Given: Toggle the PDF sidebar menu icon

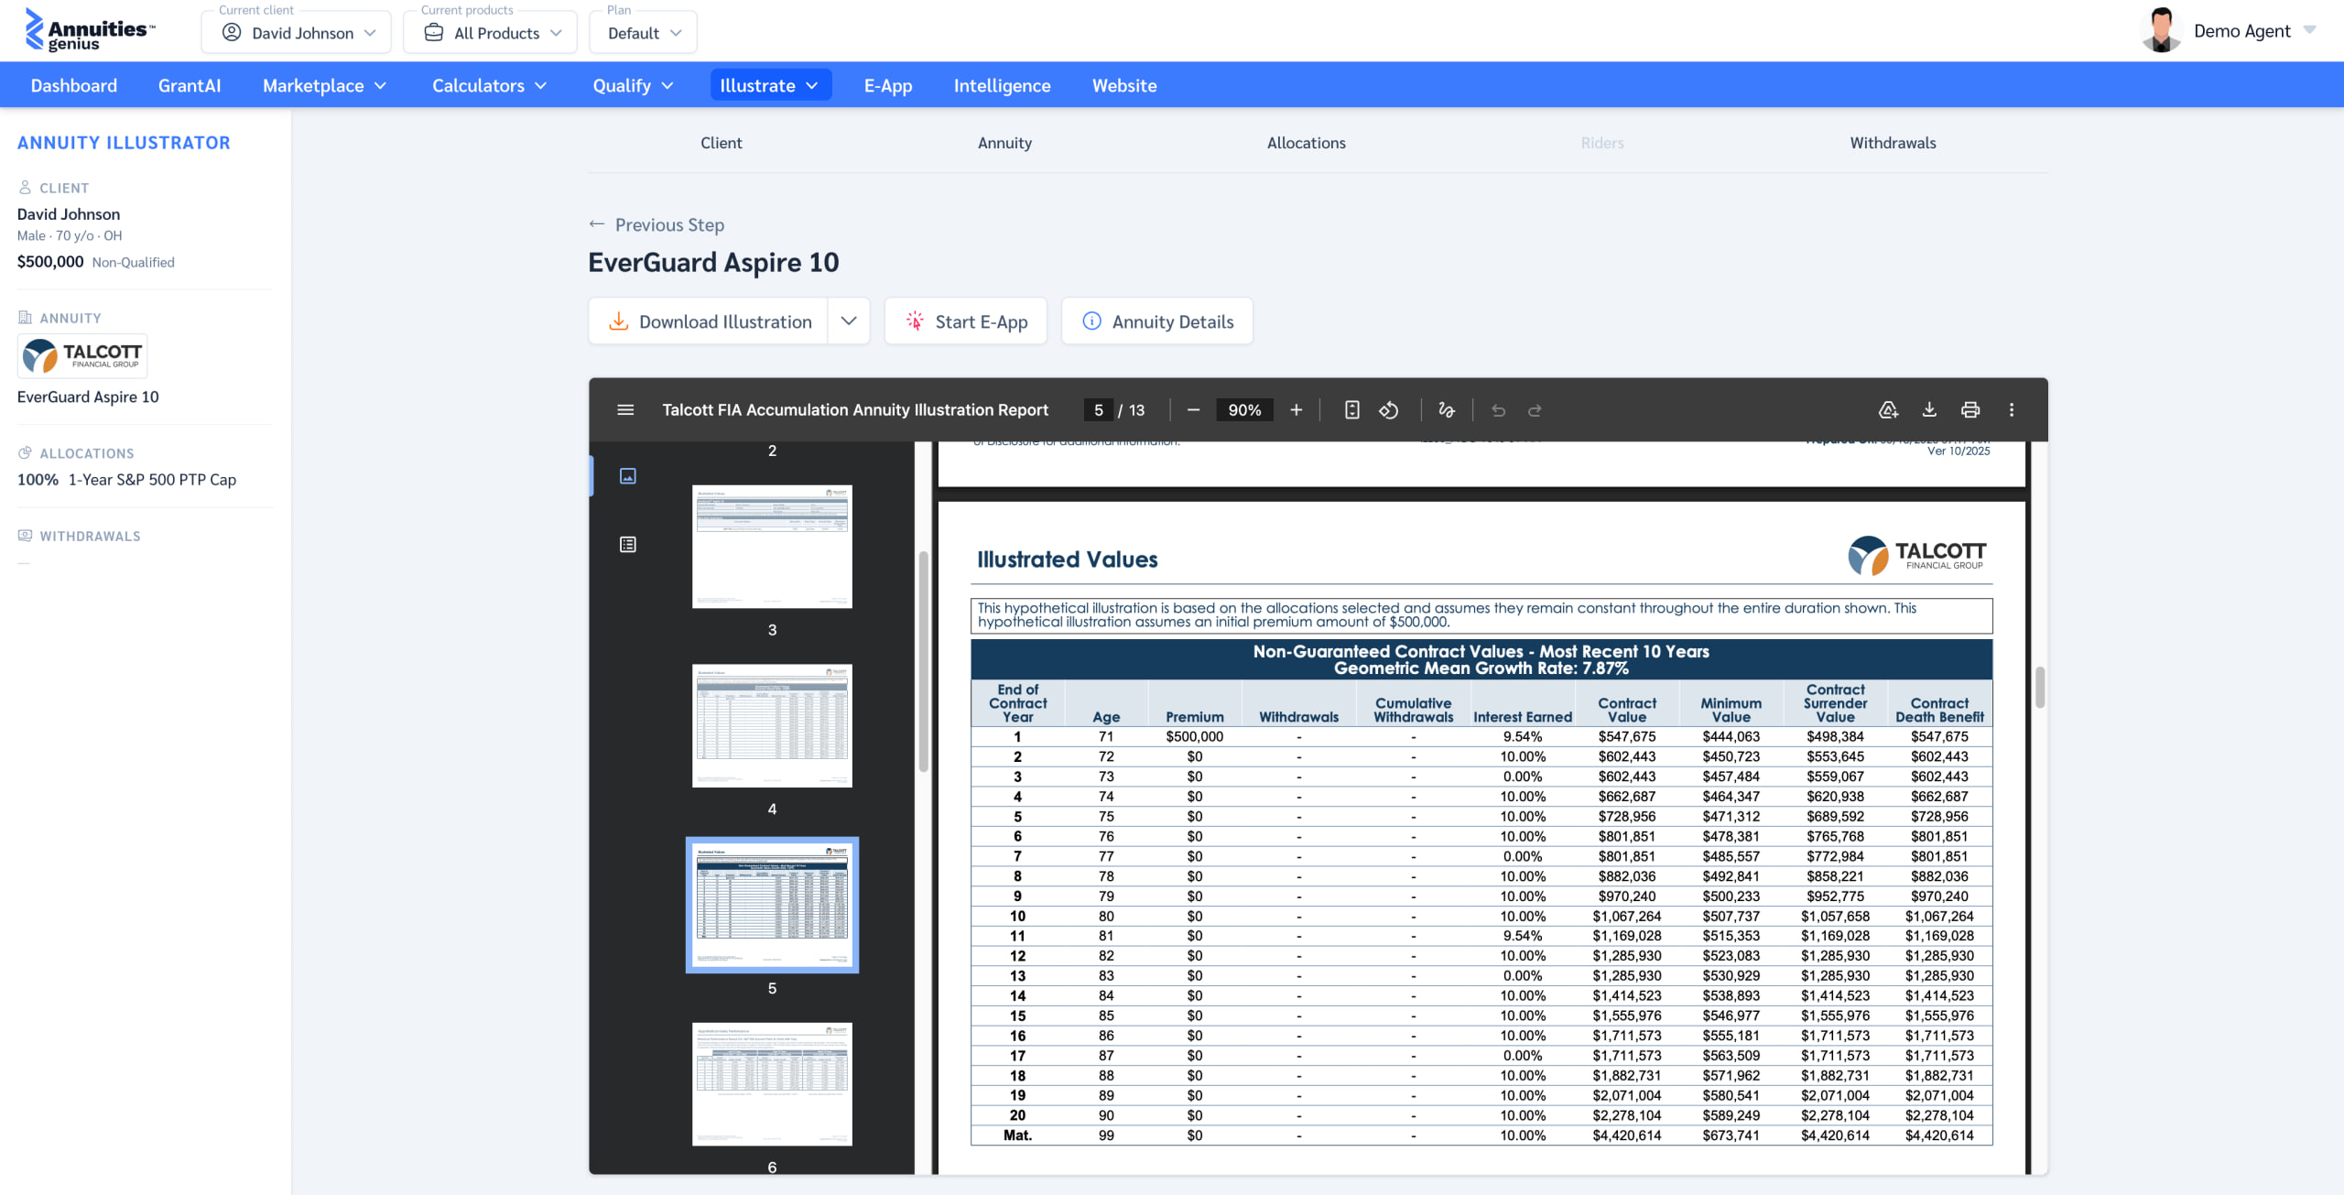Looking at the screenshot, I should [625, 410].
